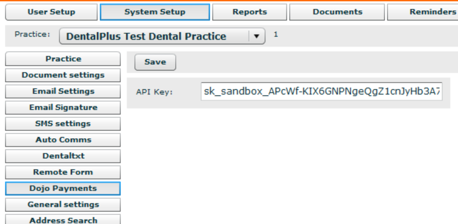This screenshot has width=458, height=224.
Task: Open the Reports tab
Action: [x=250, y=12]
